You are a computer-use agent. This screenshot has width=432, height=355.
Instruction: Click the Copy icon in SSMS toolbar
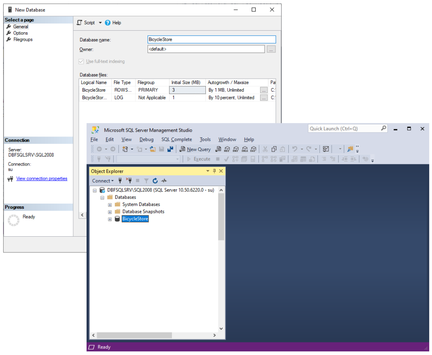(274, 149)
